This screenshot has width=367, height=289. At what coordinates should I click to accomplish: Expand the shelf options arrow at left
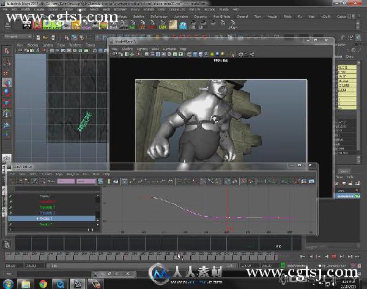coord(7,25)
